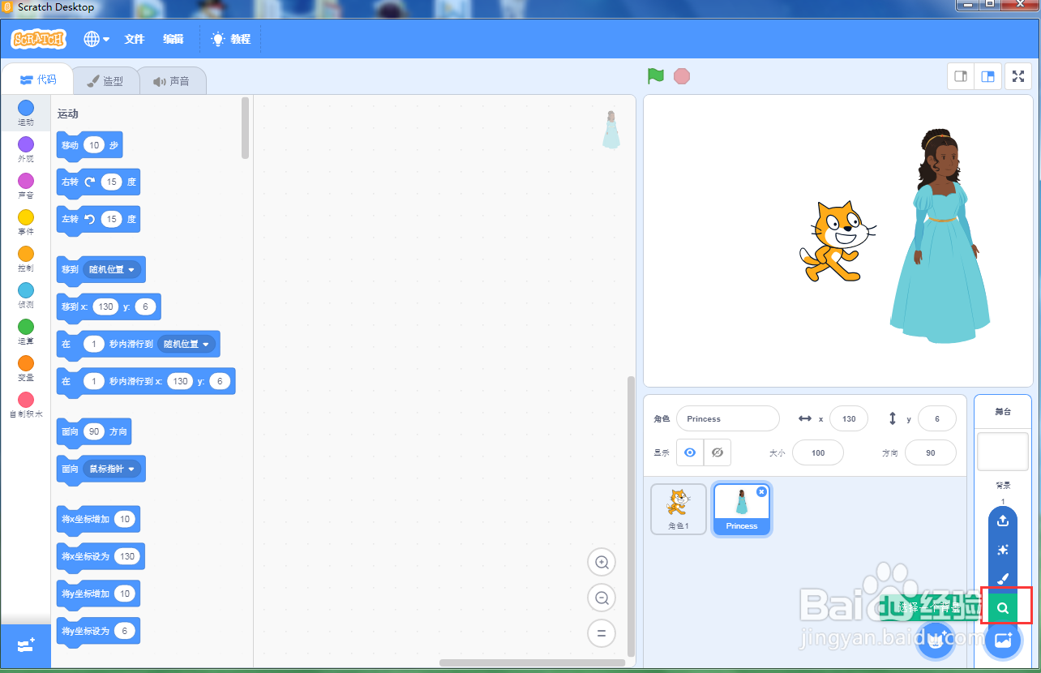1041x673 pixels.
Task: Click the 右转 15 度 block
Action: [x=98, y=182]
